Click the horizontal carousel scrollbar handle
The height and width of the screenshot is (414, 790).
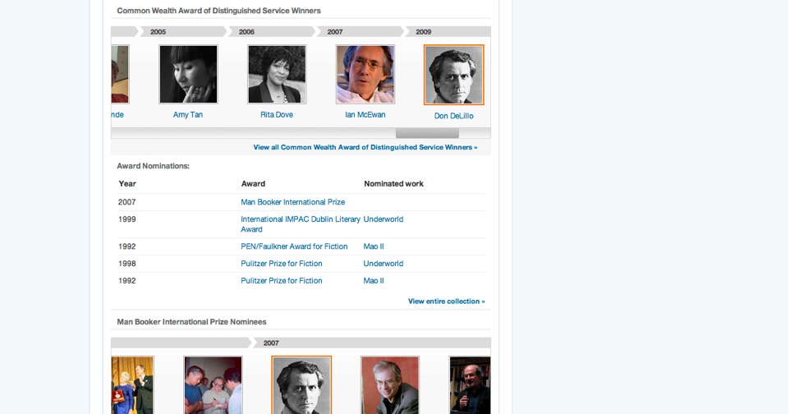(x=427, y=133)
